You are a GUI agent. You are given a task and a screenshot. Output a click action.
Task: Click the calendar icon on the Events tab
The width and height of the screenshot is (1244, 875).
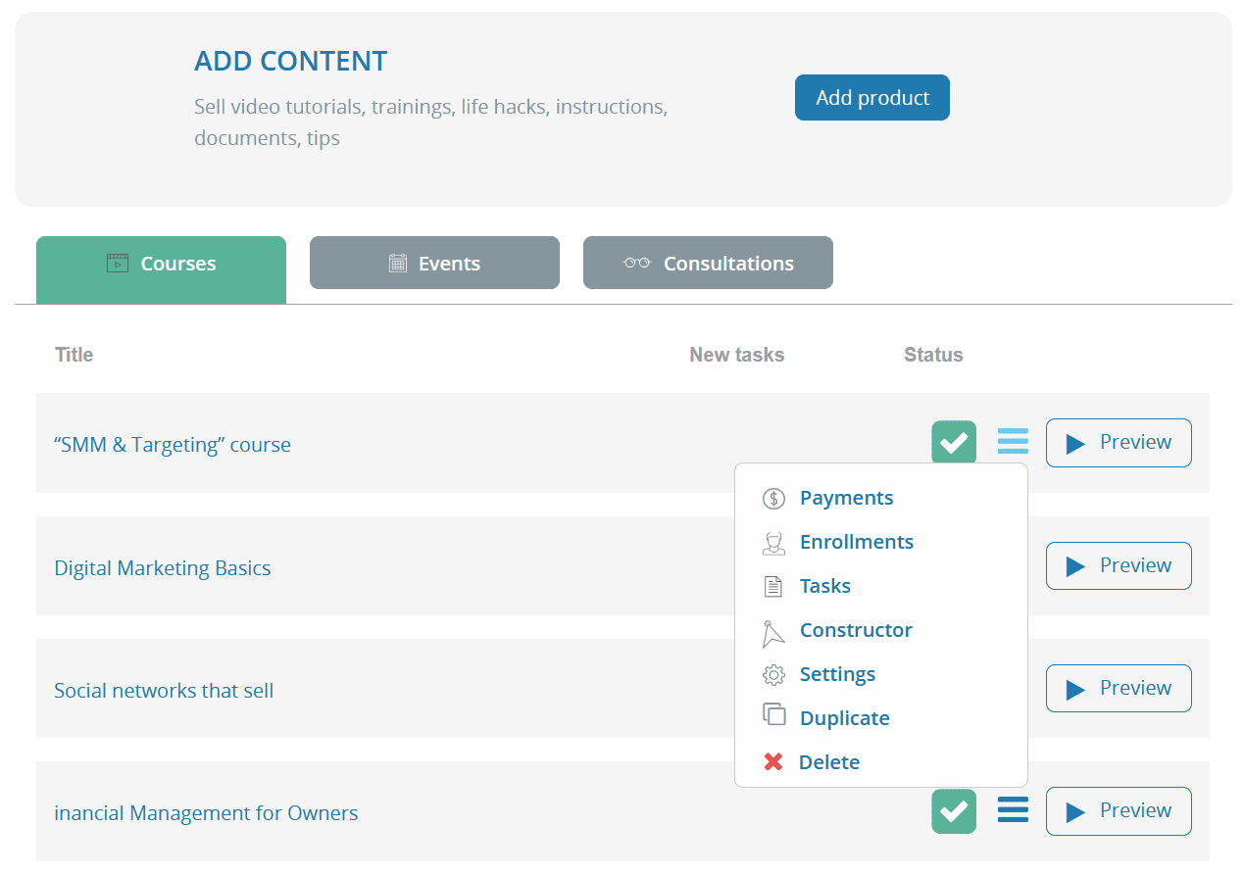(396, 263)
